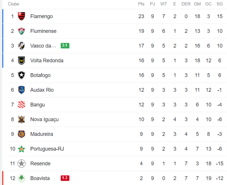The height and width of the screenshot is (185, 227).
Task: Open the Fluminense team name link
Action: point(43,31)
